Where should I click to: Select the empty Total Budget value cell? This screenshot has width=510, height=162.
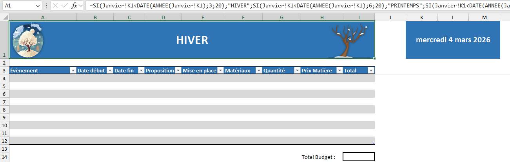[358, 157]
